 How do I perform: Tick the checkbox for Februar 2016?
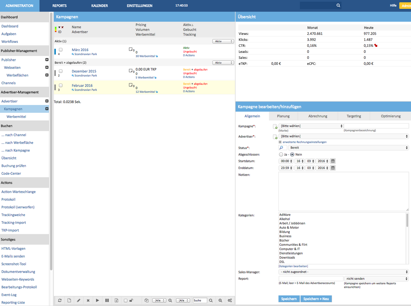61,85
